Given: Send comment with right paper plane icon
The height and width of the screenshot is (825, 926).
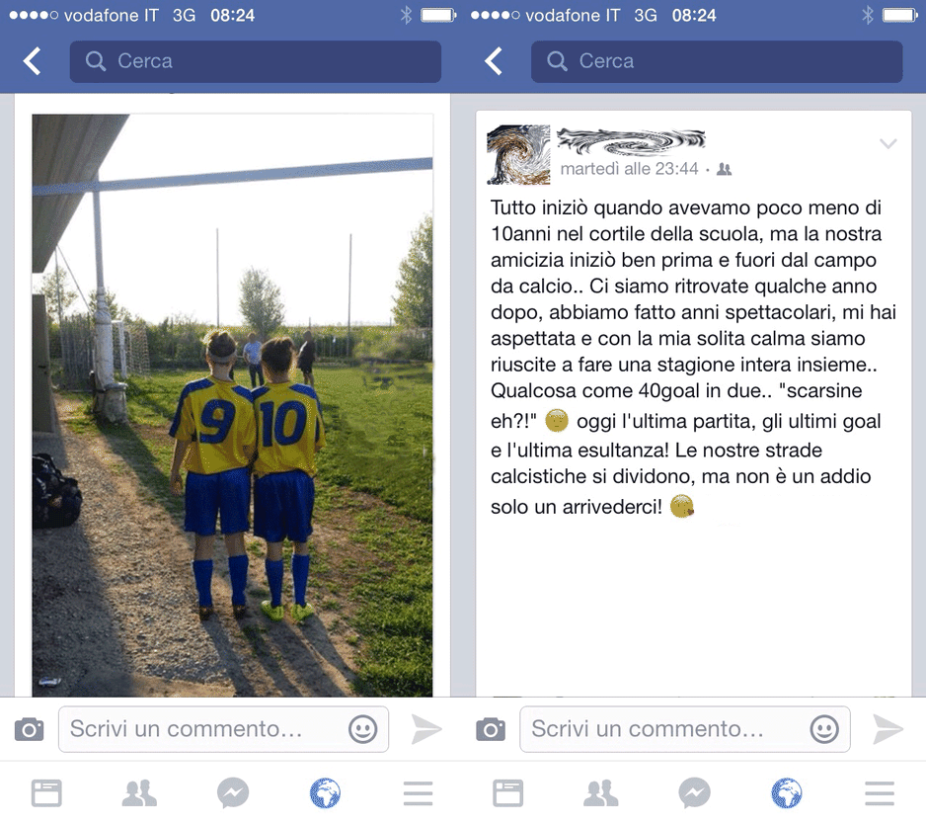Looking at the screenshot, I should point(887,729).
